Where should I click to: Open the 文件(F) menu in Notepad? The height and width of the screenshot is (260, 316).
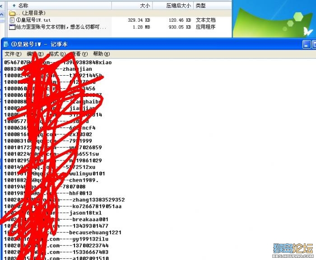(13, 54)
